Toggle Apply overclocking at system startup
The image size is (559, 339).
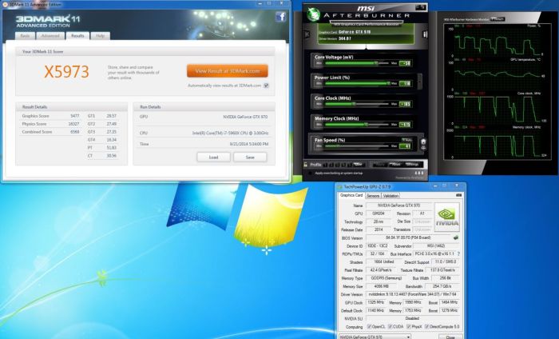(310, 173)
